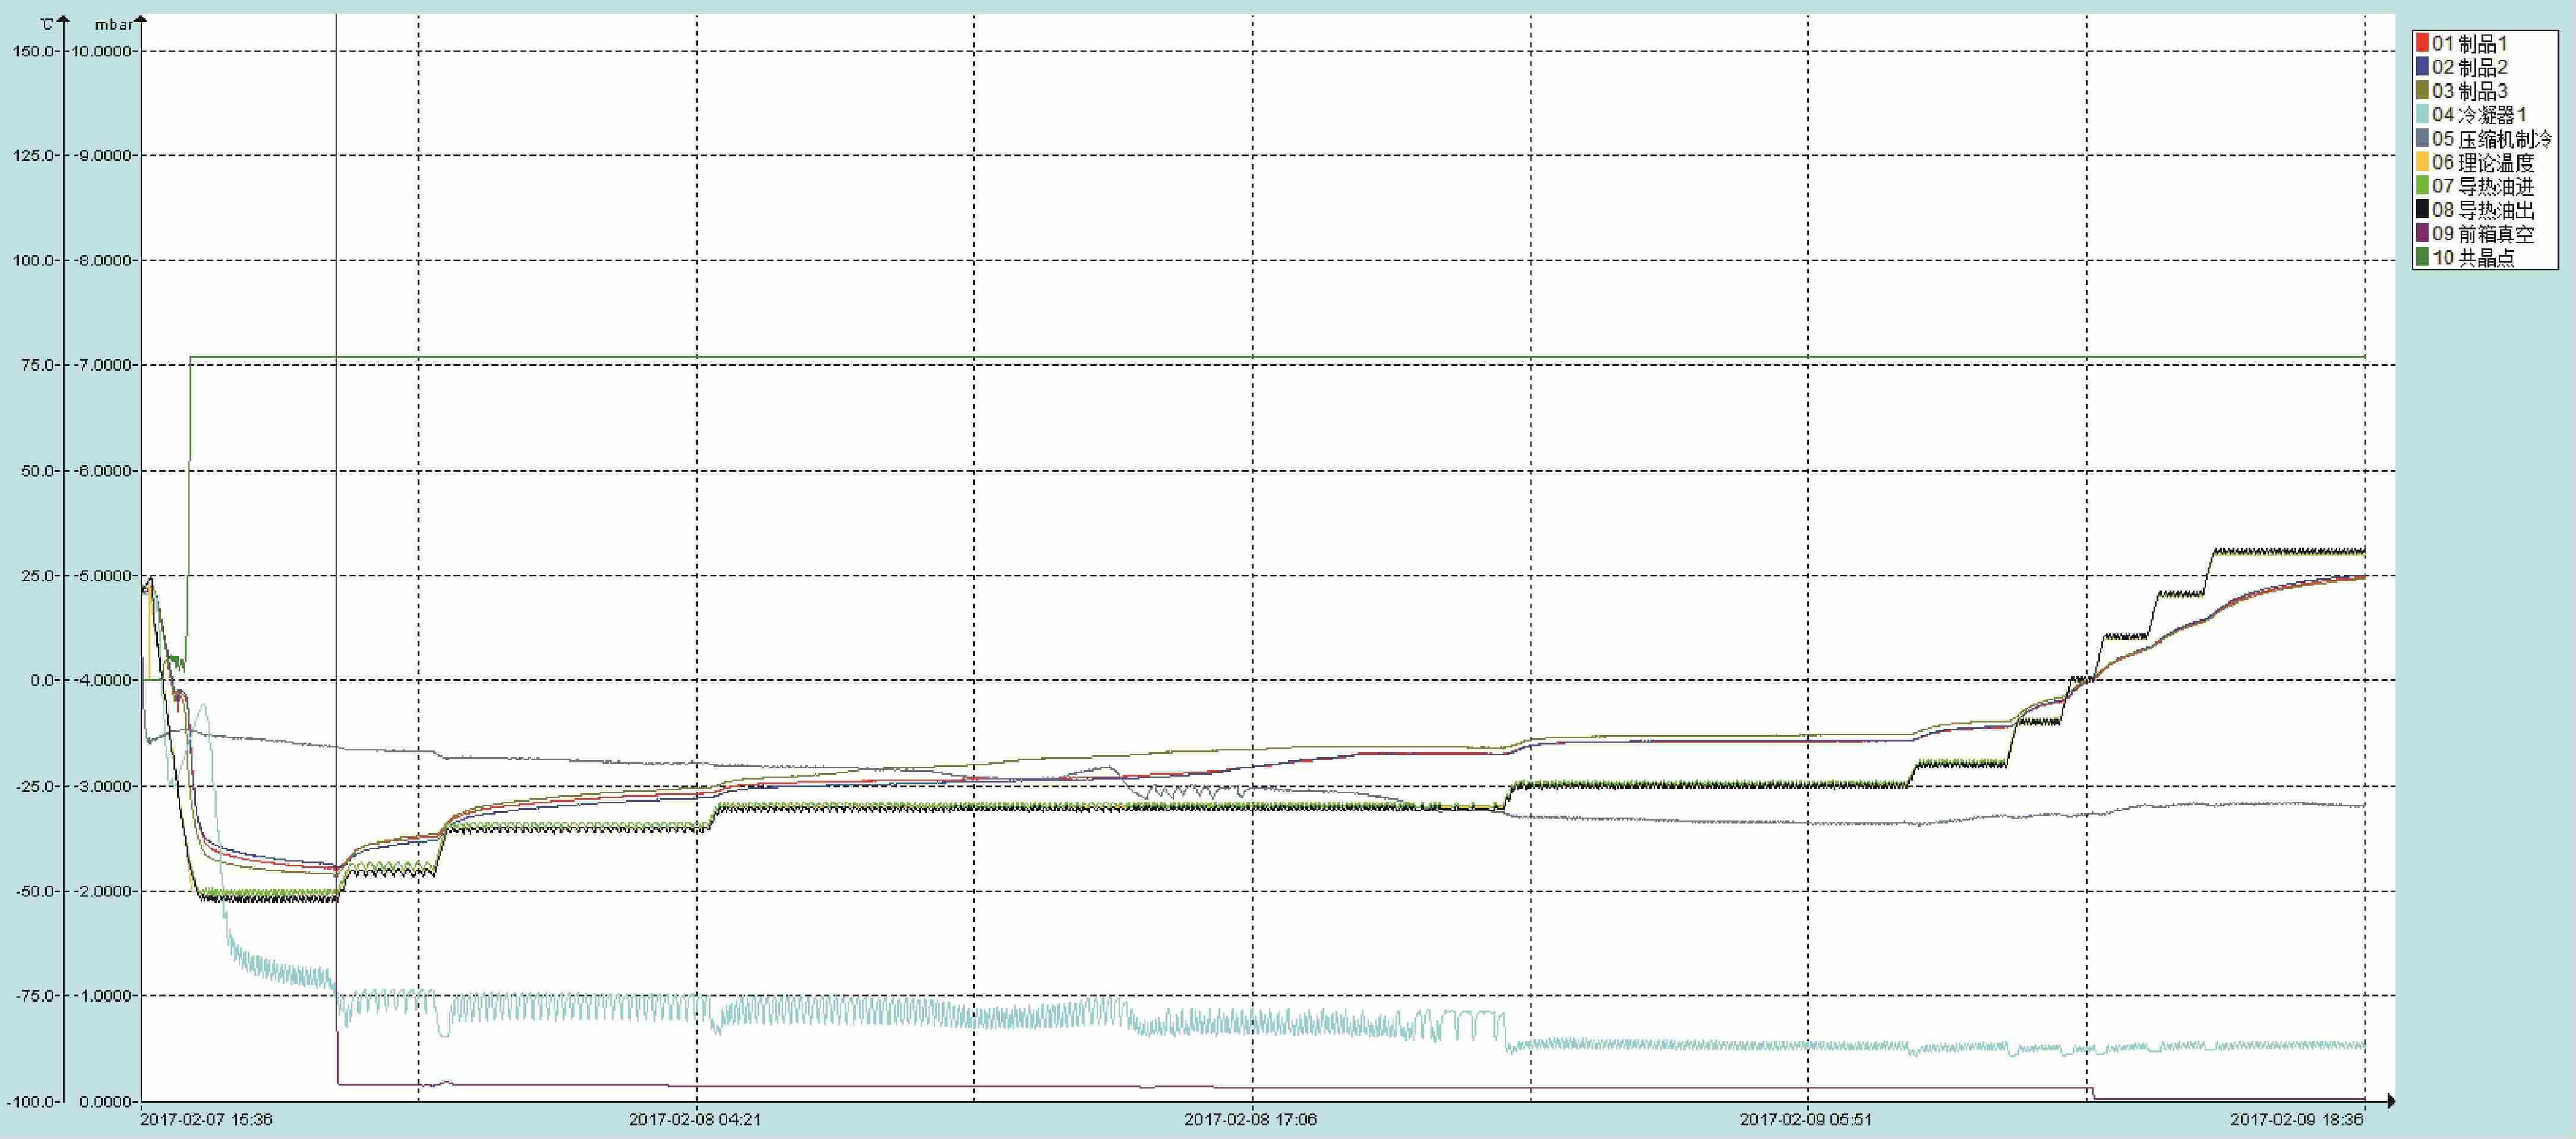
Task: Click the 2017-02-08 17:06 time label
Action: (x=1250, y=1120)
